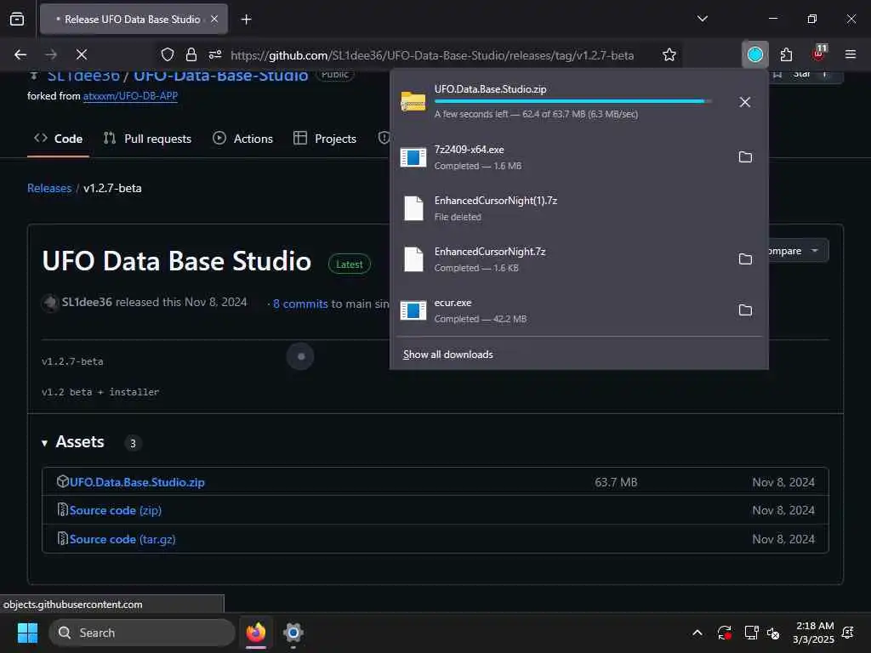Open the atxxxm/UFO-DB-APP fork source link
This screenshot has width=871, height=653.
pyautogui.click(x=130, y=96)
